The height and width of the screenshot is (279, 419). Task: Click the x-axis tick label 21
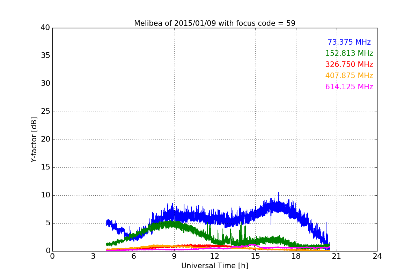(x=337, y=256)
